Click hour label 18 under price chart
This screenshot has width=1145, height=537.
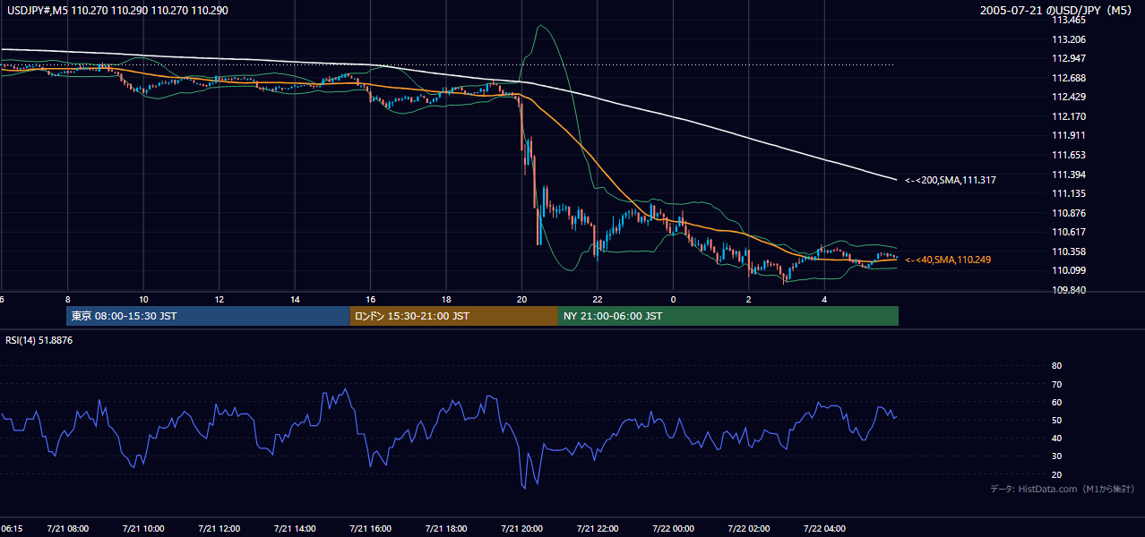coord(446,299)
